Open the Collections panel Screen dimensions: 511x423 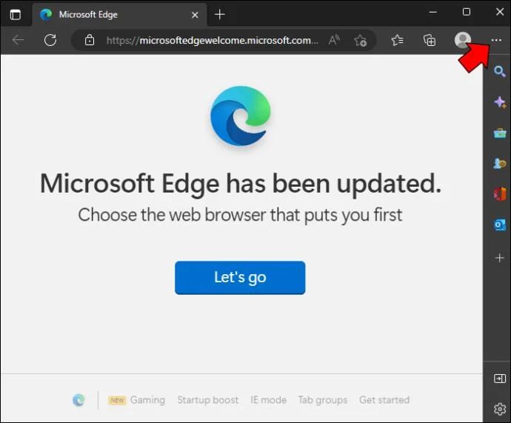click(430, 41)
